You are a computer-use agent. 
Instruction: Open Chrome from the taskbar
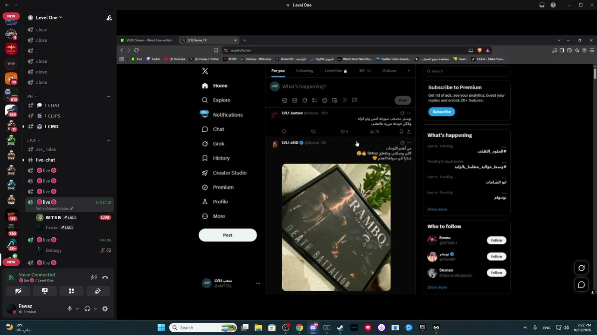point(299,328)
